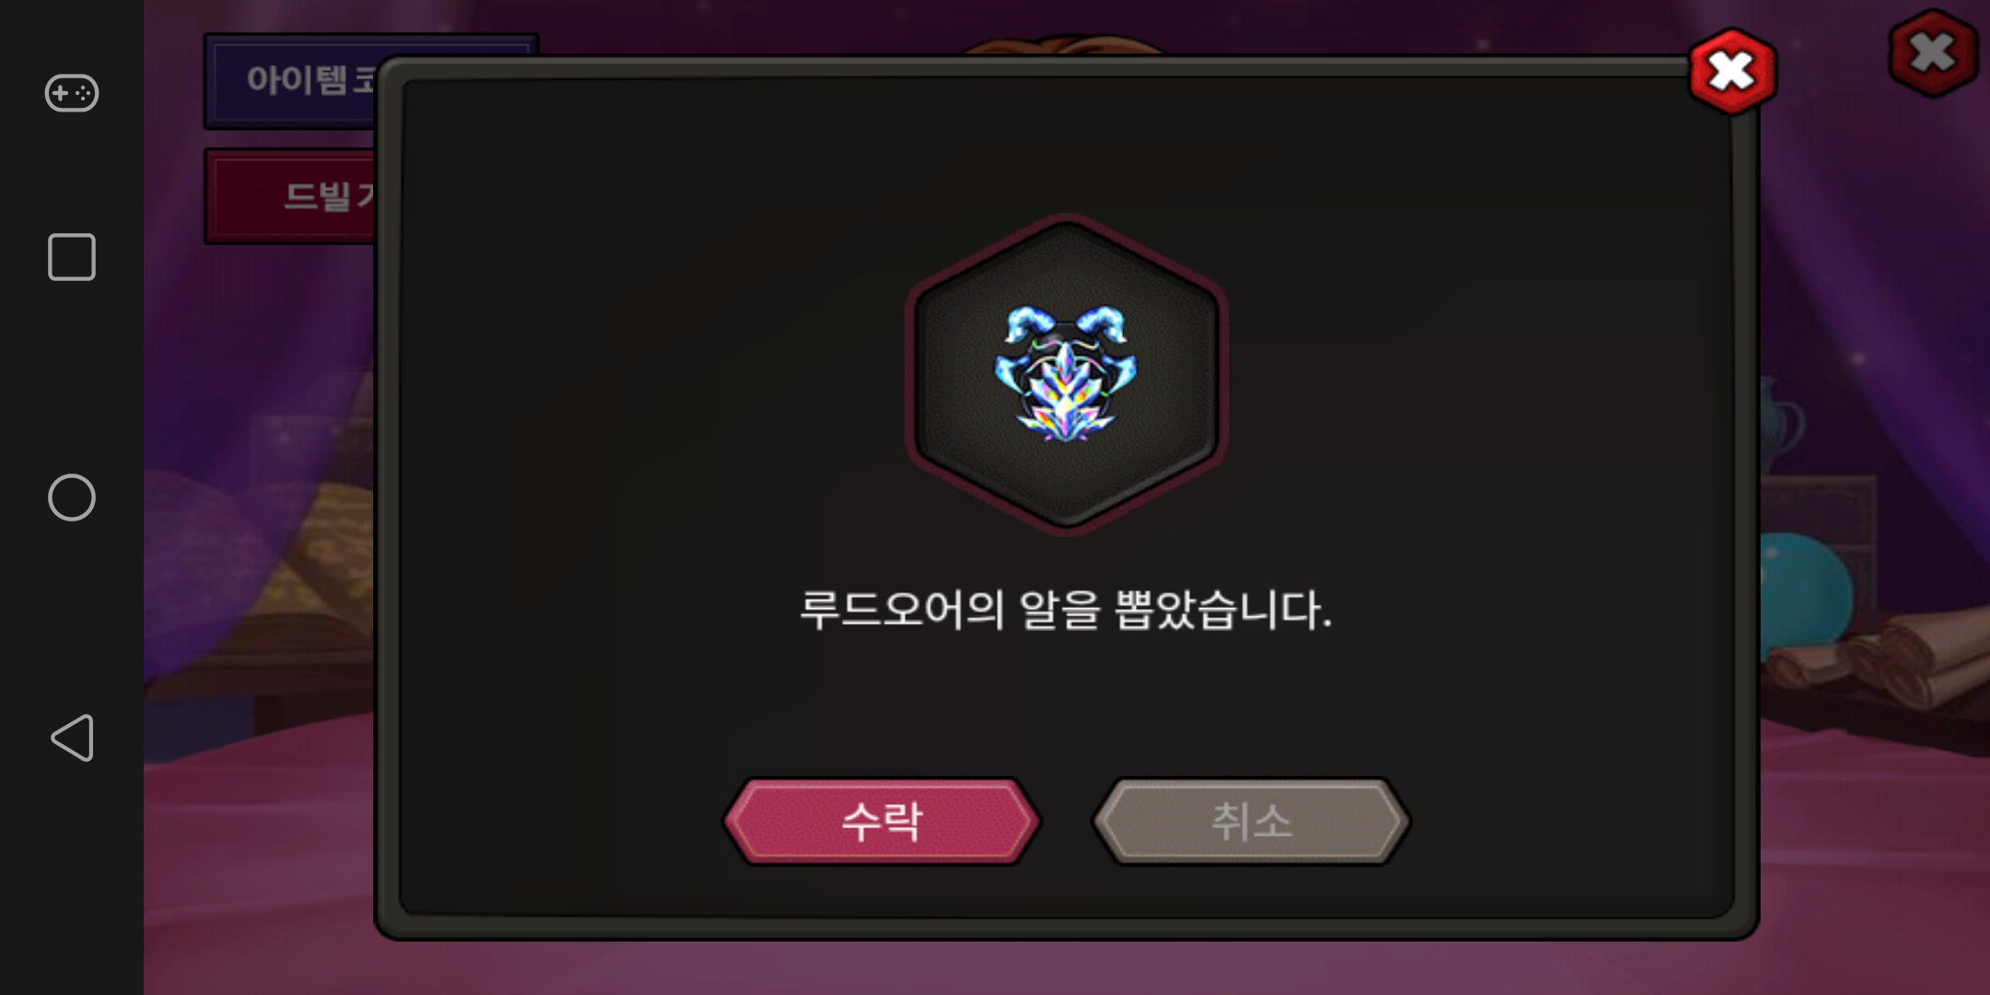Click the brown-haired character above the dialog

coord(1064,46)
